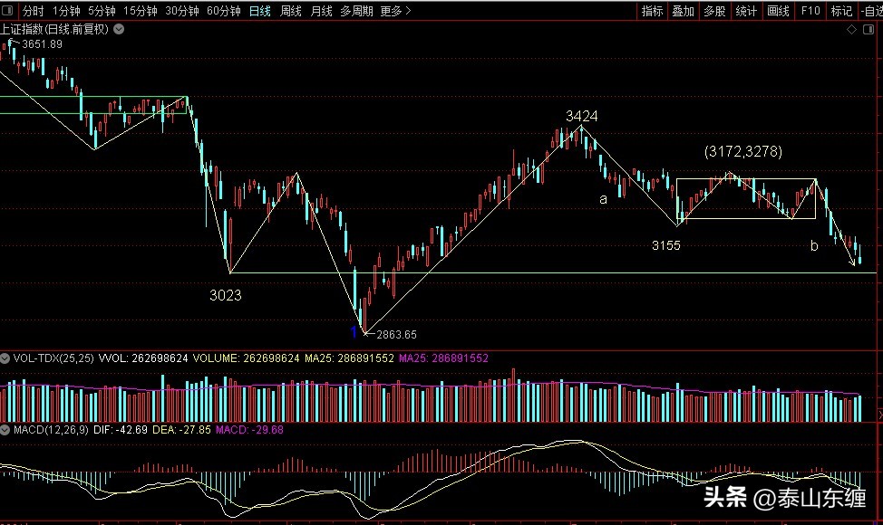Open the 画线 drawing tools
The height and width of the screenshot is (525, 883).
[778, 11]
